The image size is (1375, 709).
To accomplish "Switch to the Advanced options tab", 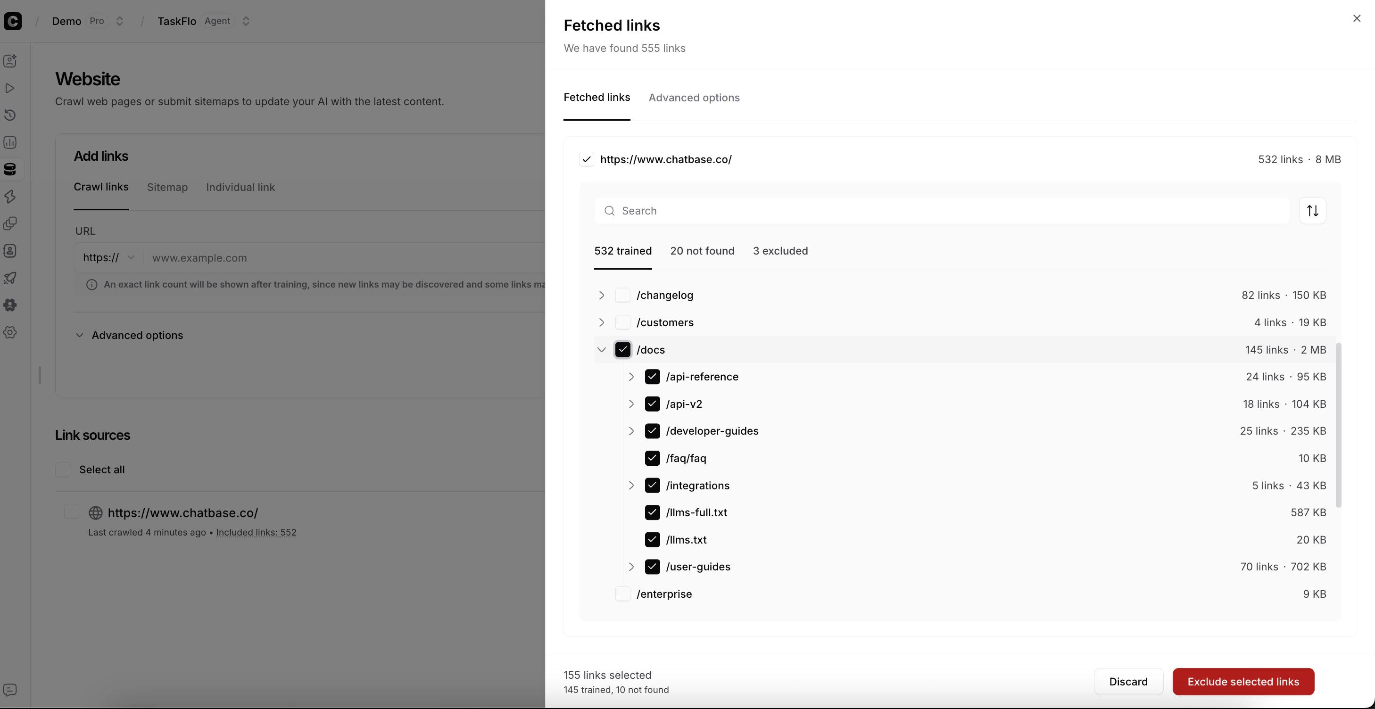I will click(694, 98).
